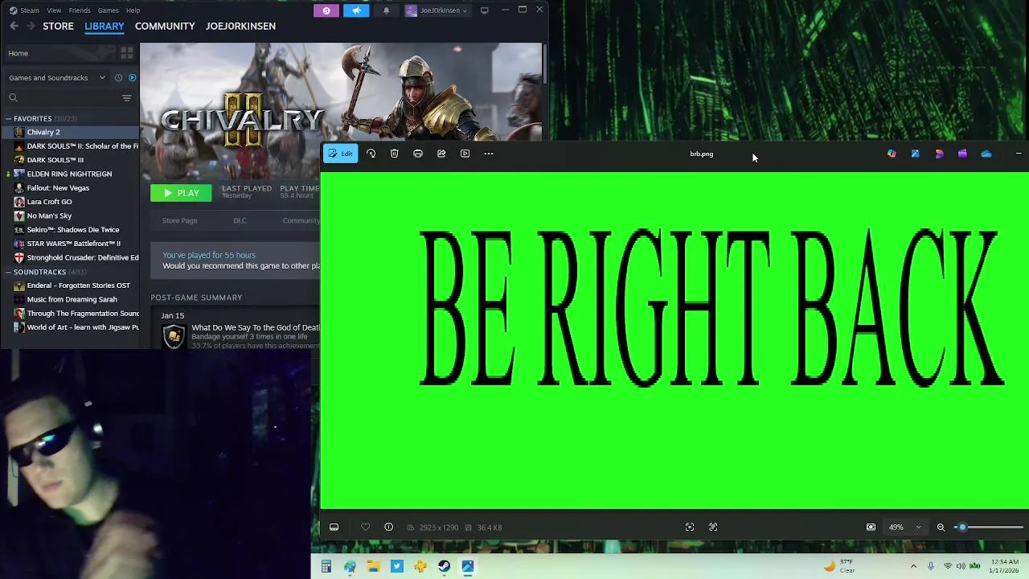The image size is (1029, 579).
Task: Go to the Steam STORE tab
Action: point(58,26)
